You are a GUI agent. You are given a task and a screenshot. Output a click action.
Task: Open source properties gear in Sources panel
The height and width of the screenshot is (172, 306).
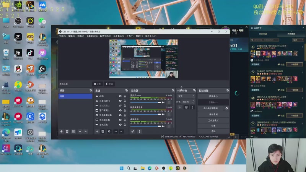109,131
